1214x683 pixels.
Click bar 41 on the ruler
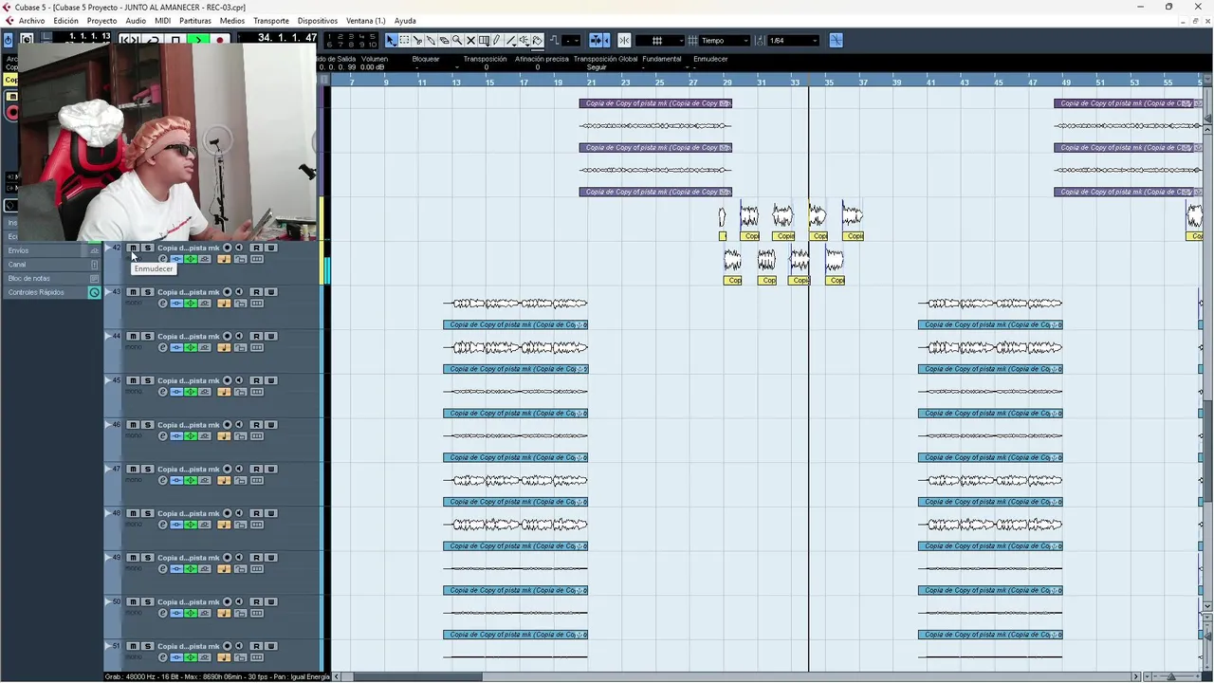pyautogui.click(x=931, y=83)
